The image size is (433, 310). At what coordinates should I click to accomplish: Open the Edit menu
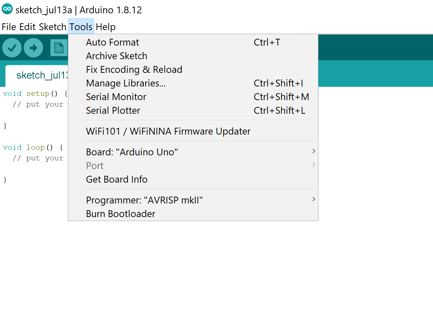pyautogui.click(x=27, y=27)
